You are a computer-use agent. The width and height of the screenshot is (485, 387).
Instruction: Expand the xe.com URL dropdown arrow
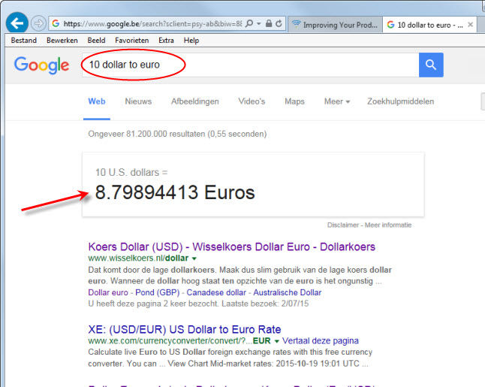click(x=276, y=341)
